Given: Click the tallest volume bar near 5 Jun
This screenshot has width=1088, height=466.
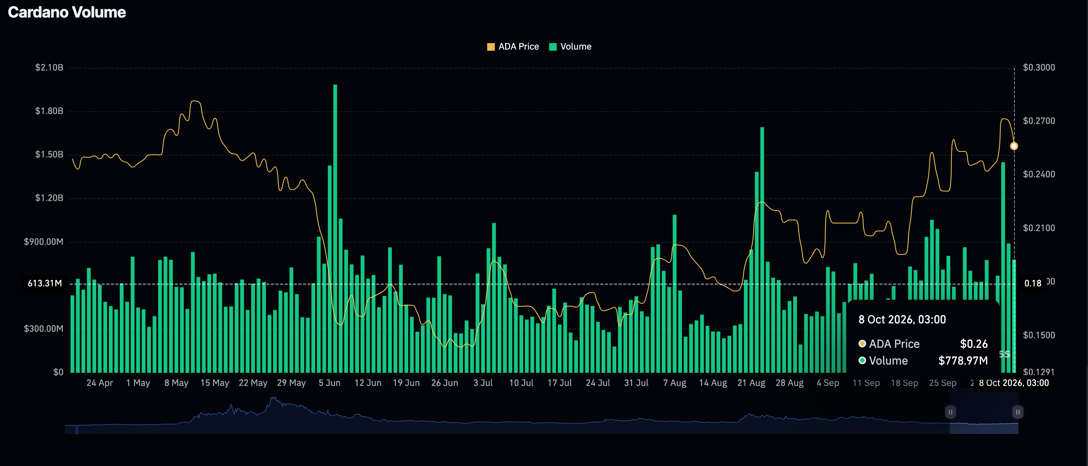Looking at the screenshot, I should click(335, 228).
